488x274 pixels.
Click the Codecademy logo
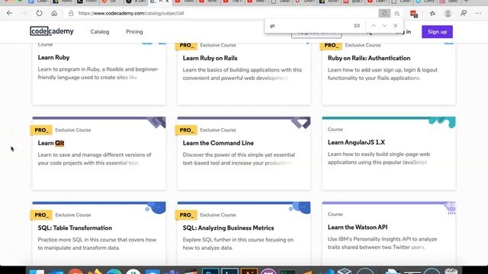(52, 31)
